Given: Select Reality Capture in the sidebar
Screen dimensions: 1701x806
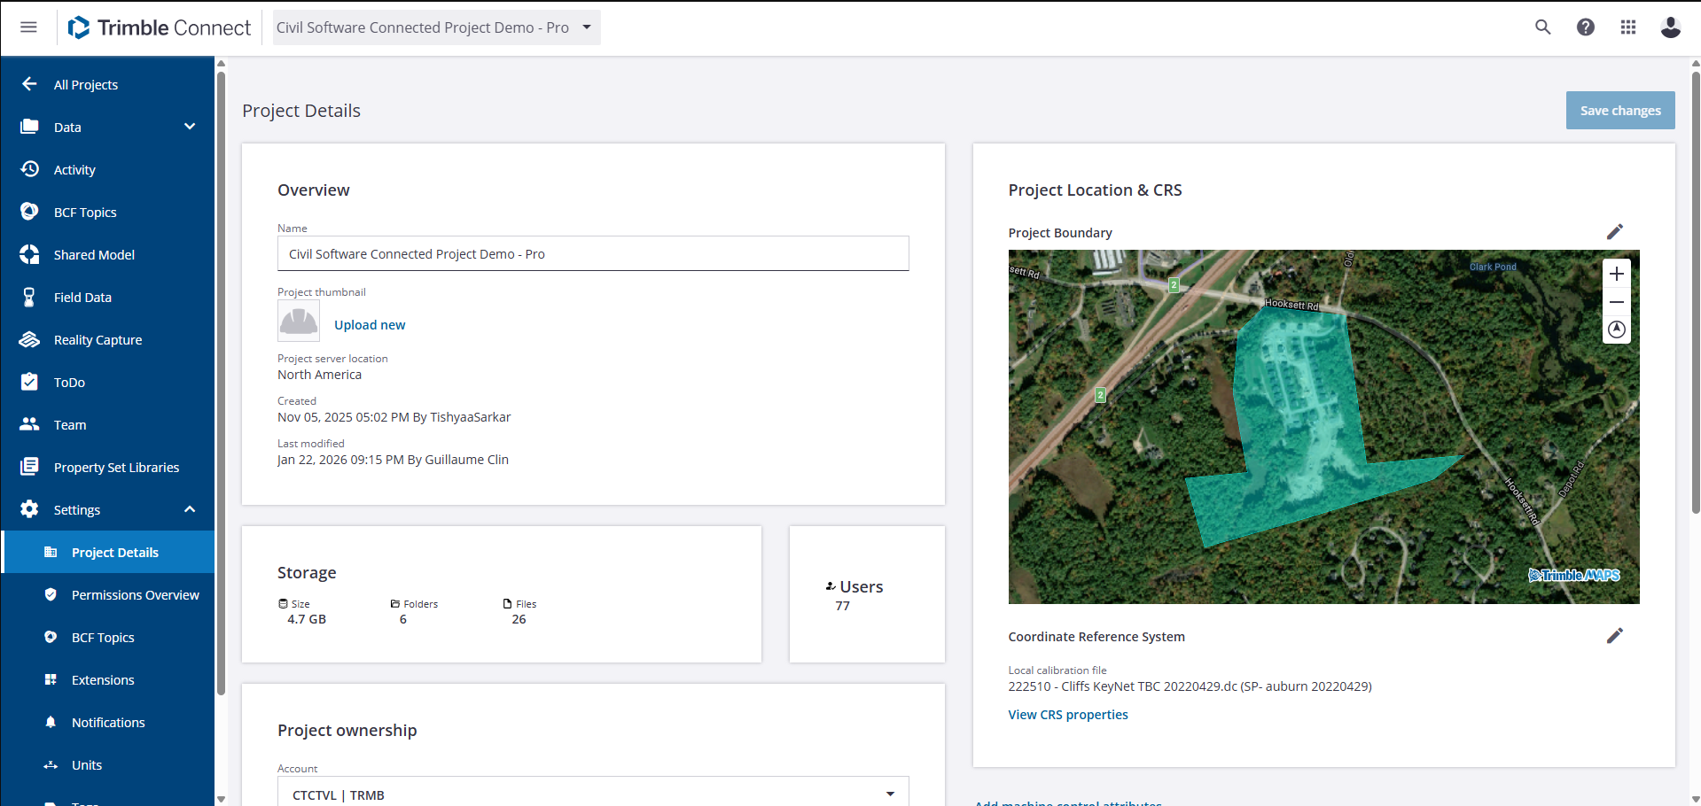Looking at the screenshot, I should (x=98, y=339).
